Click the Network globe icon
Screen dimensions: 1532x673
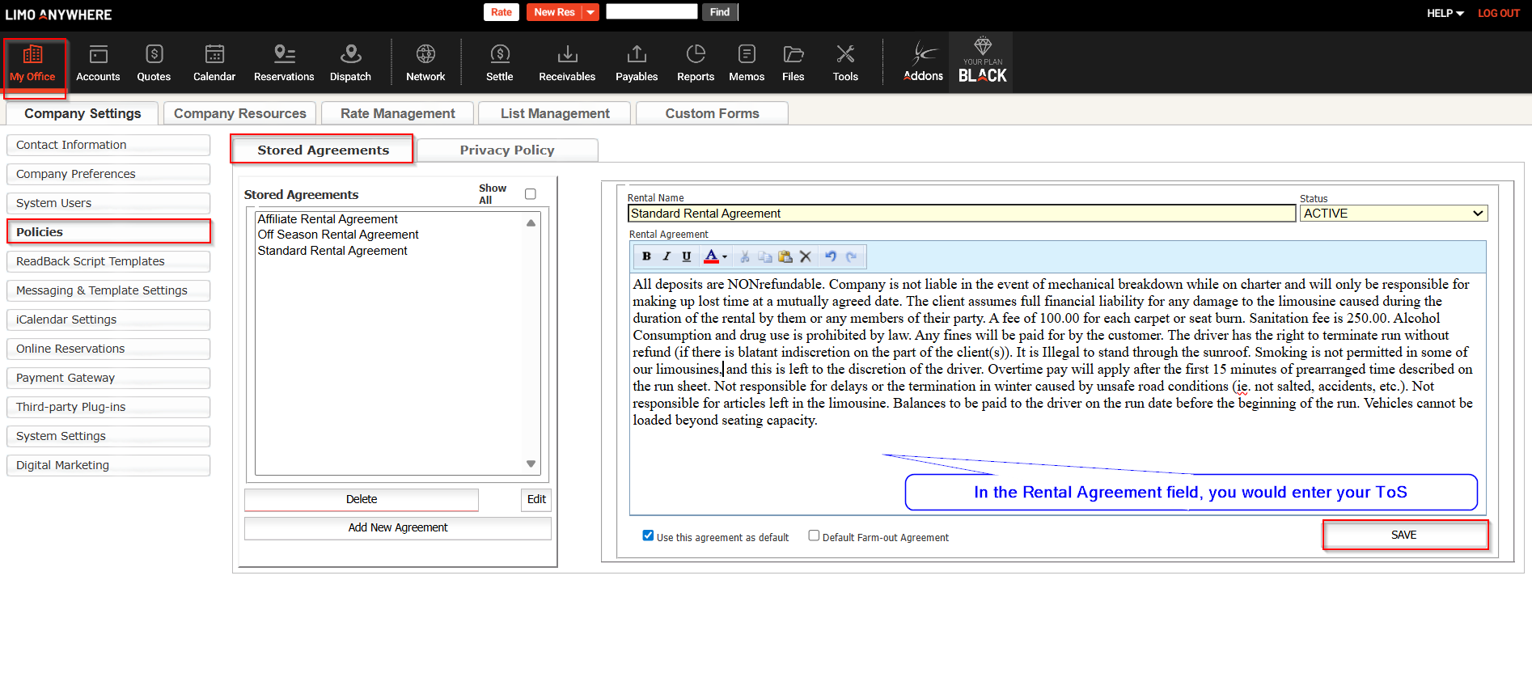pyautogui.click(x=425, y=54)
